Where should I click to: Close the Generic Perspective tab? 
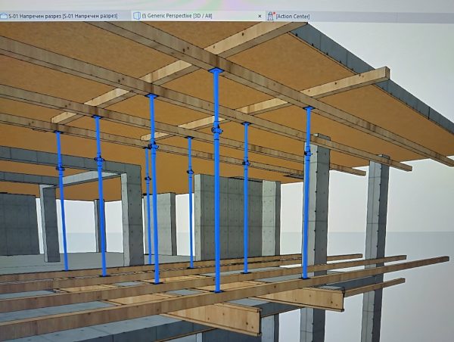[x=260, y=16]
